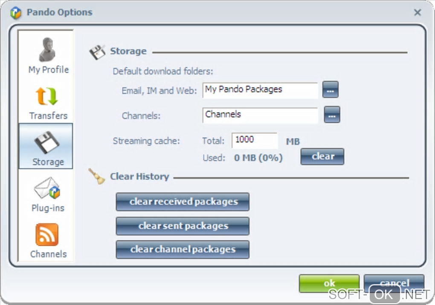Screen dimensions: 435x305
Task: Click the Pando logo in title bar
Action: click(16, 13)
